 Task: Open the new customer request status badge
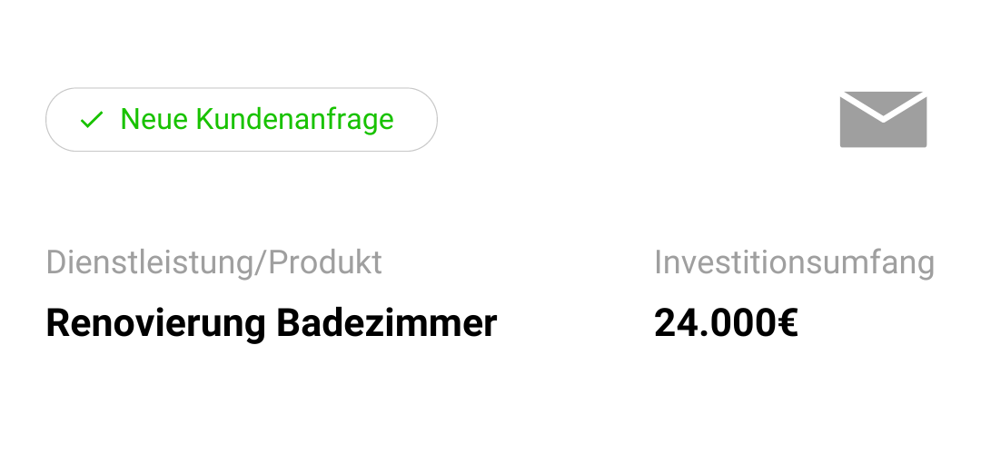coord(242,120)
